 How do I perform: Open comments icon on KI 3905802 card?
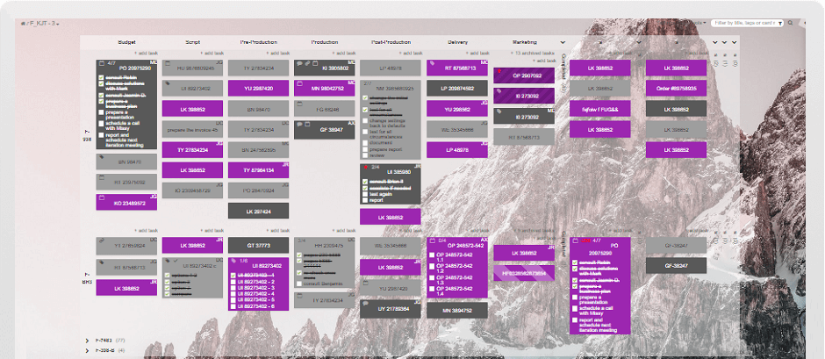click(x=299, y=63)
